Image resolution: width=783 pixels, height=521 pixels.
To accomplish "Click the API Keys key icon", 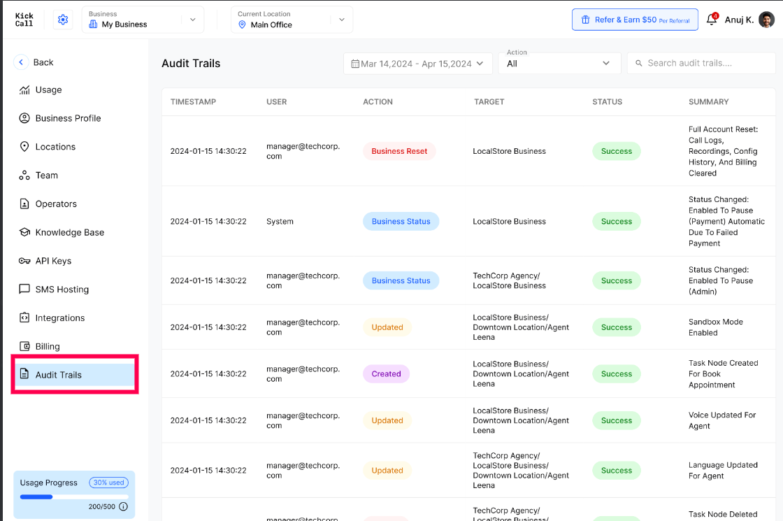I will pyautogui.click(x=24, y=261).
